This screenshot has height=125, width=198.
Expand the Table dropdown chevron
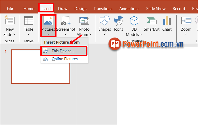pyautogui.click(x=29, y=34)
